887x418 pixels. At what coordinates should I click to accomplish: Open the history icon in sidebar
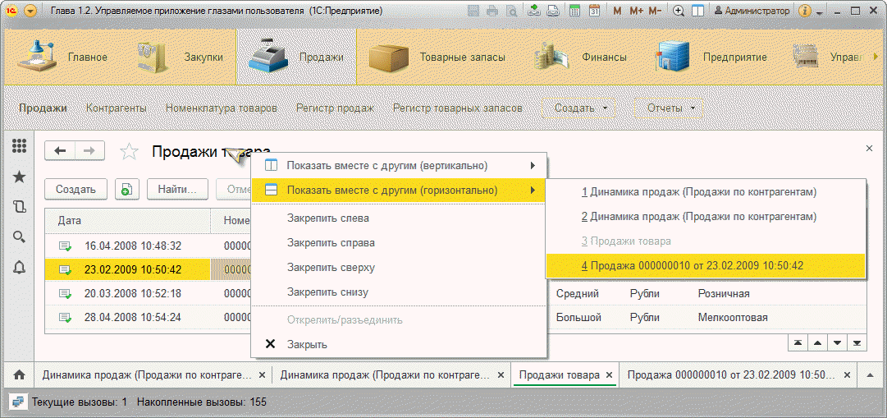[19, 207]
